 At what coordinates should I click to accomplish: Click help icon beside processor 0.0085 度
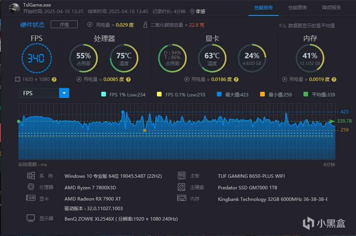point(128,79)
